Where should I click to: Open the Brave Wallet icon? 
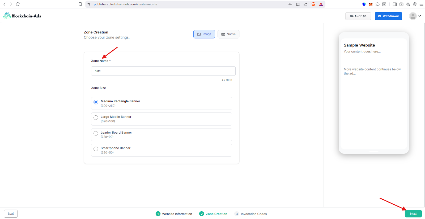(401, 4)
